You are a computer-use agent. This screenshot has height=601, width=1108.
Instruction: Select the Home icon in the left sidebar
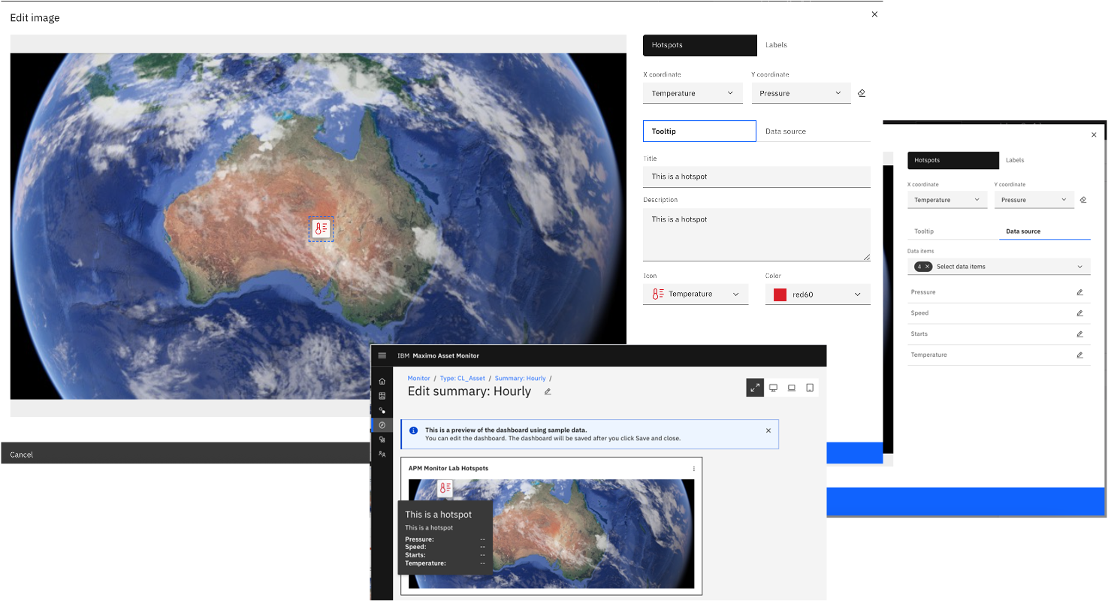tap(382, 381)
